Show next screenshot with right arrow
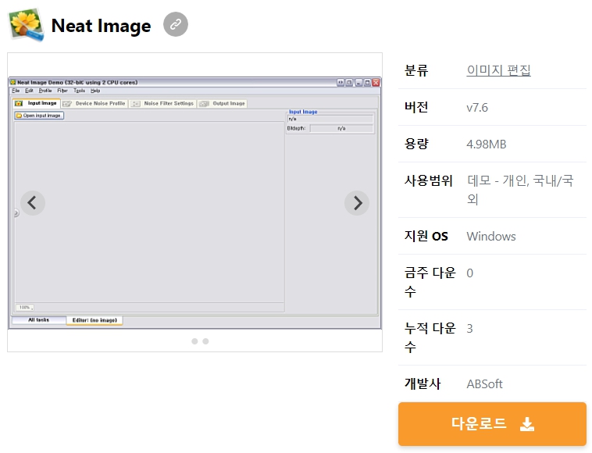This screenshot has width=592, height=453. (x=357, y=203)
